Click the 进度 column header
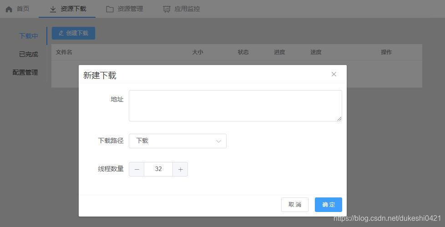The height and width of the screenshot is (227, 445). pyautogui.click(x=279, y=52)
